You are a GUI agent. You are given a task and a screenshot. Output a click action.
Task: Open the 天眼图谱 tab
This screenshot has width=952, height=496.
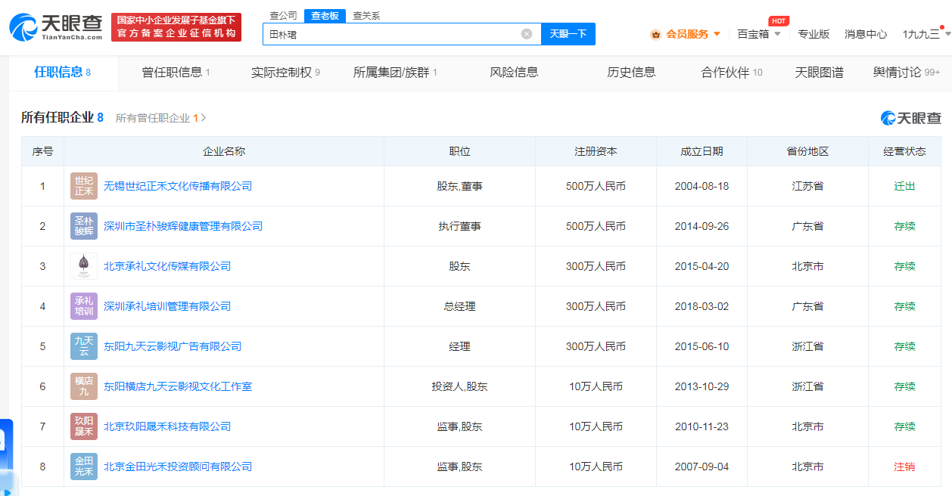[x=819, y=73]
